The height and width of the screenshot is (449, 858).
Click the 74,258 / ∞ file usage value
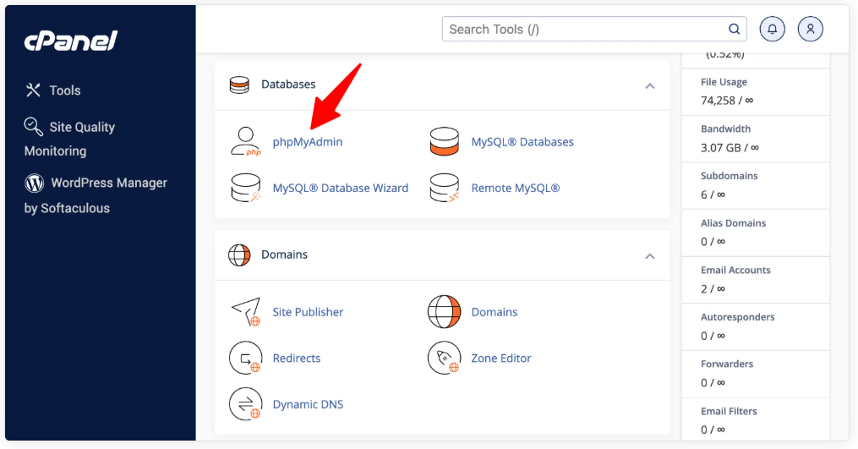coord(727,101)
